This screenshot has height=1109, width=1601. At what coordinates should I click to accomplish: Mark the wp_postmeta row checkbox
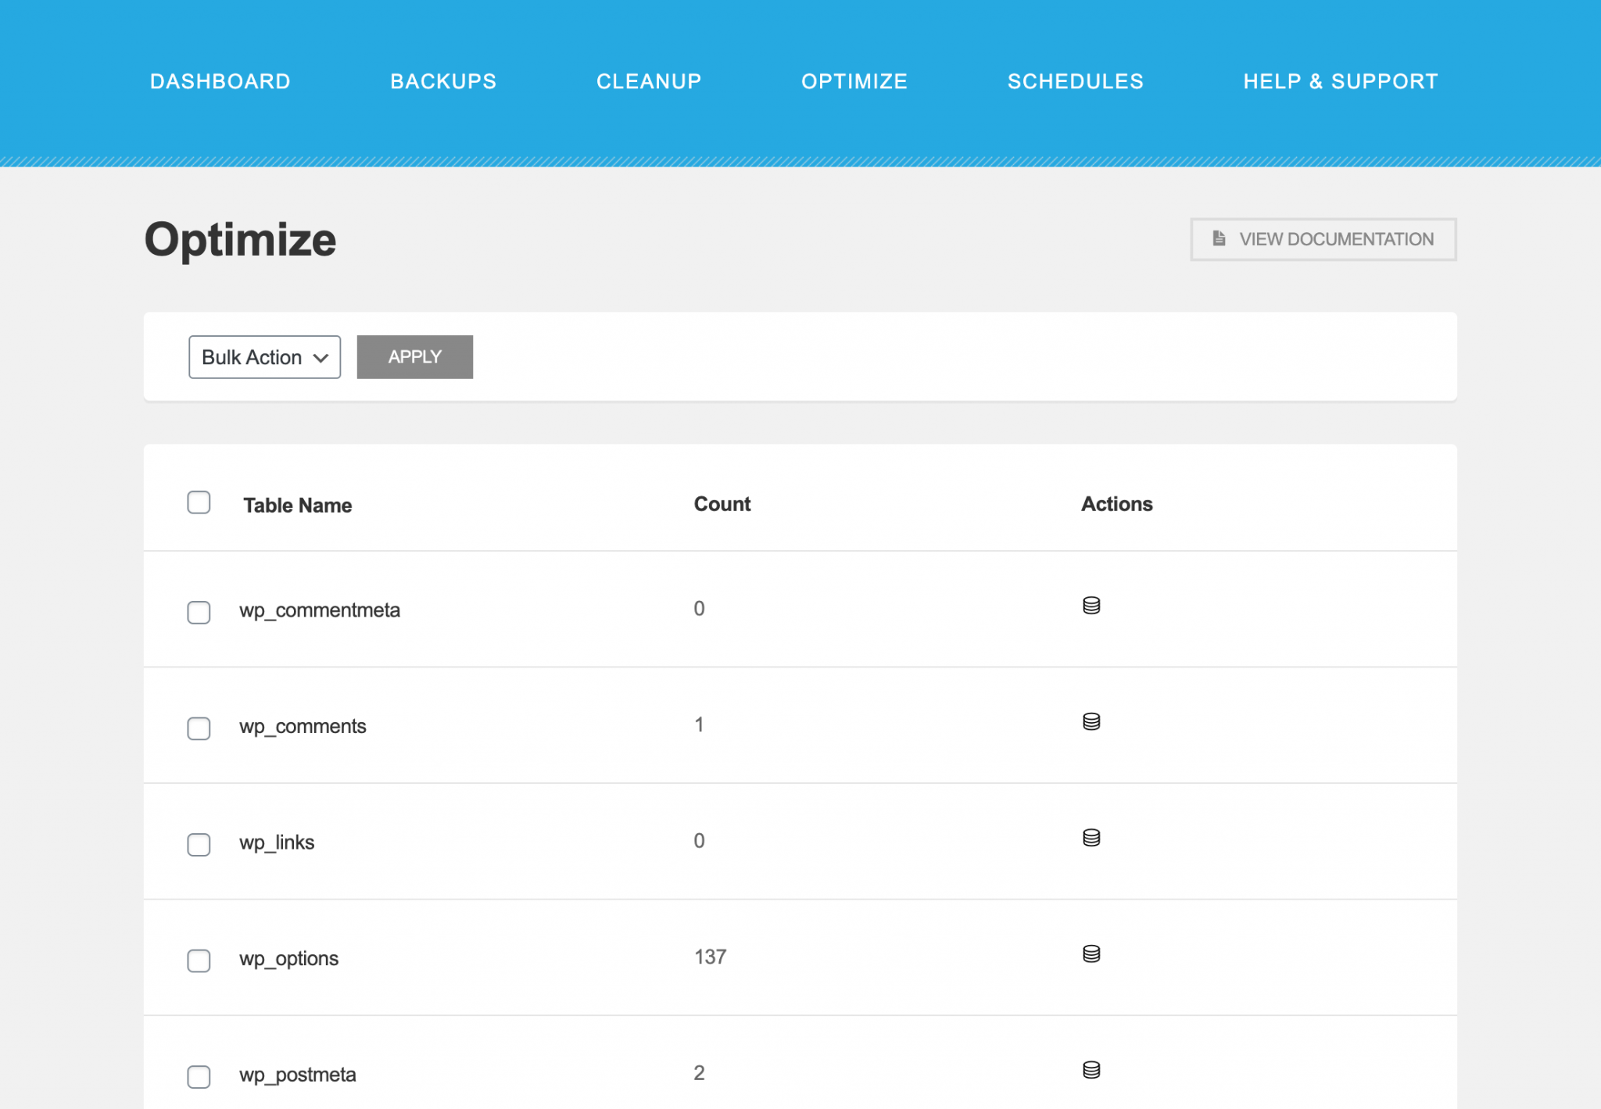pyautogui.click(x=199, y=1076)
